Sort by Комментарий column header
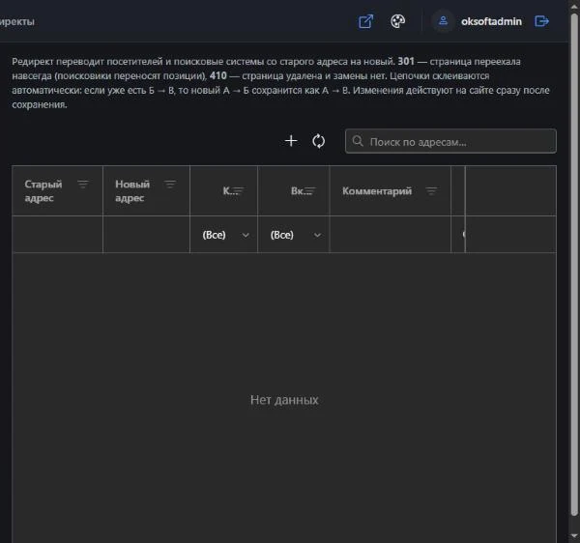580x543 pixels. 377,191
